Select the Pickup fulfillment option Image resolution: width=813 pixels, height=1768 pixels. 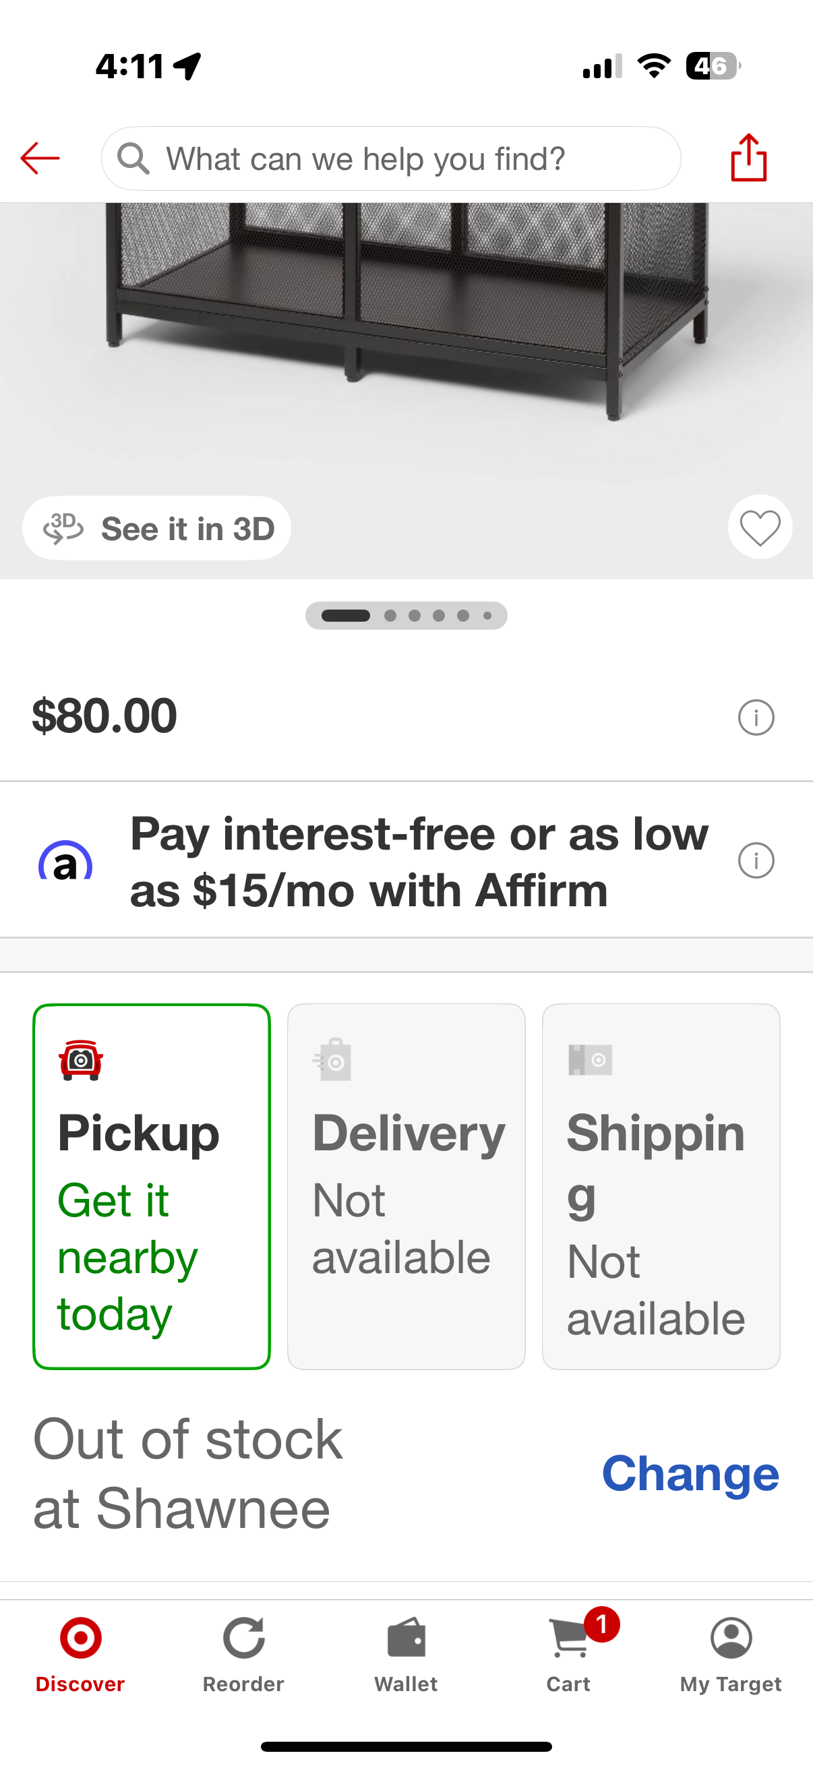pos(152,1186)
